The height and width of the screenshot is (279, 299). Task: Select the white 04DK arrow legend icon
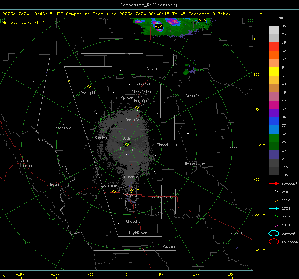coord(274,192)
